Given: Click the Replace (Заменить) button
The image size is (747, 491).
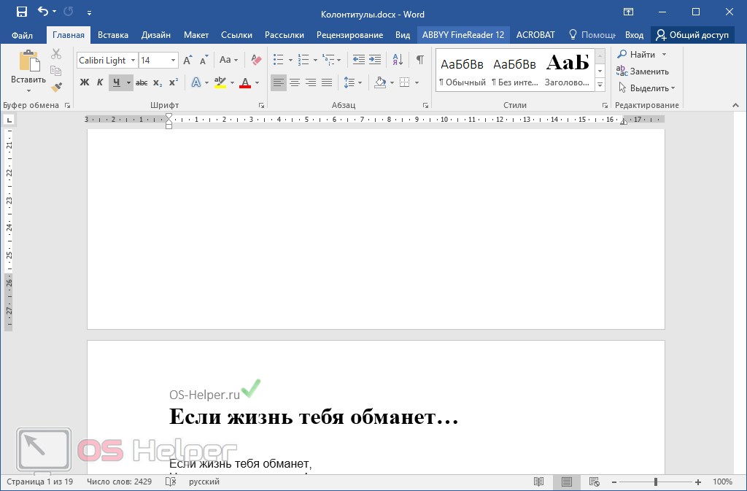Looking at the screenshot, I should (642, 71).
